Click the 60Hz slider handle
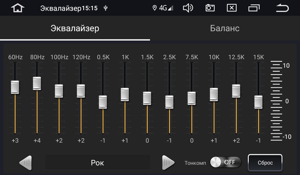 click(15, 87)
